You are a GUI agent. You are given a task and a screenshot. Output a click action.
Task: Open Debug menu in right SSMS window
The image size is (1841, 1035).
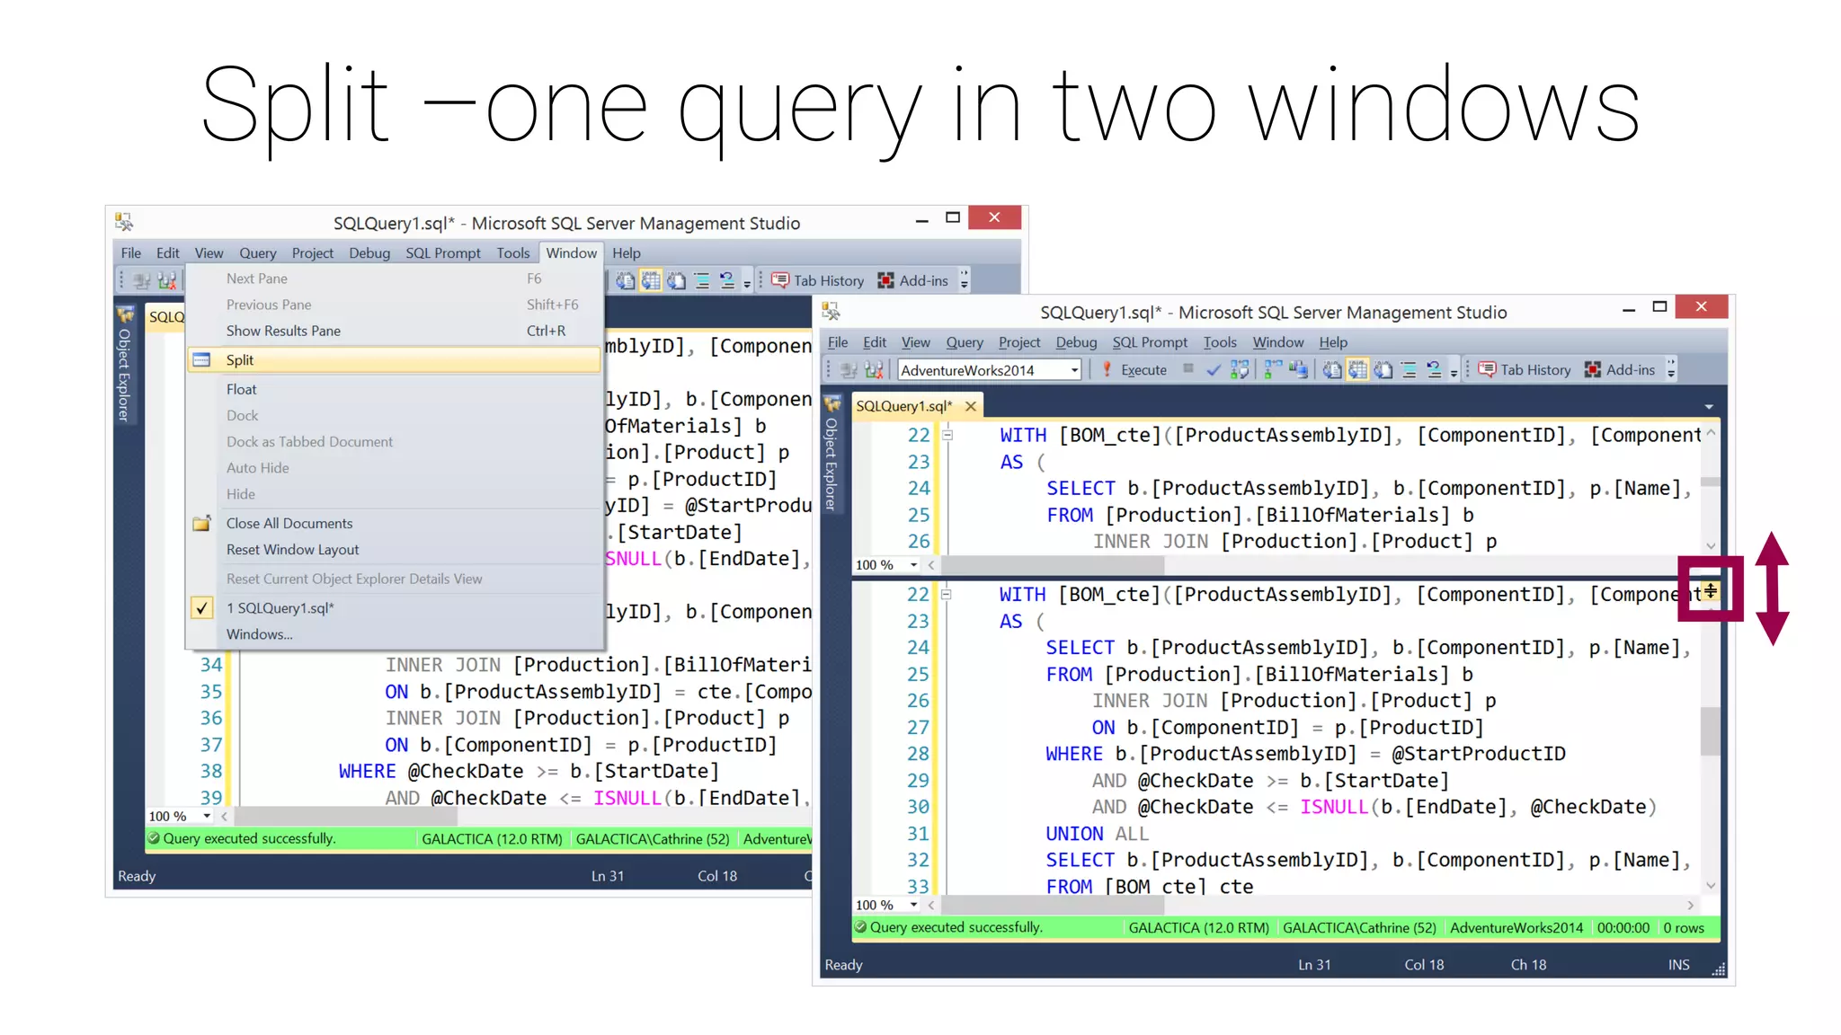[1075, 341]
